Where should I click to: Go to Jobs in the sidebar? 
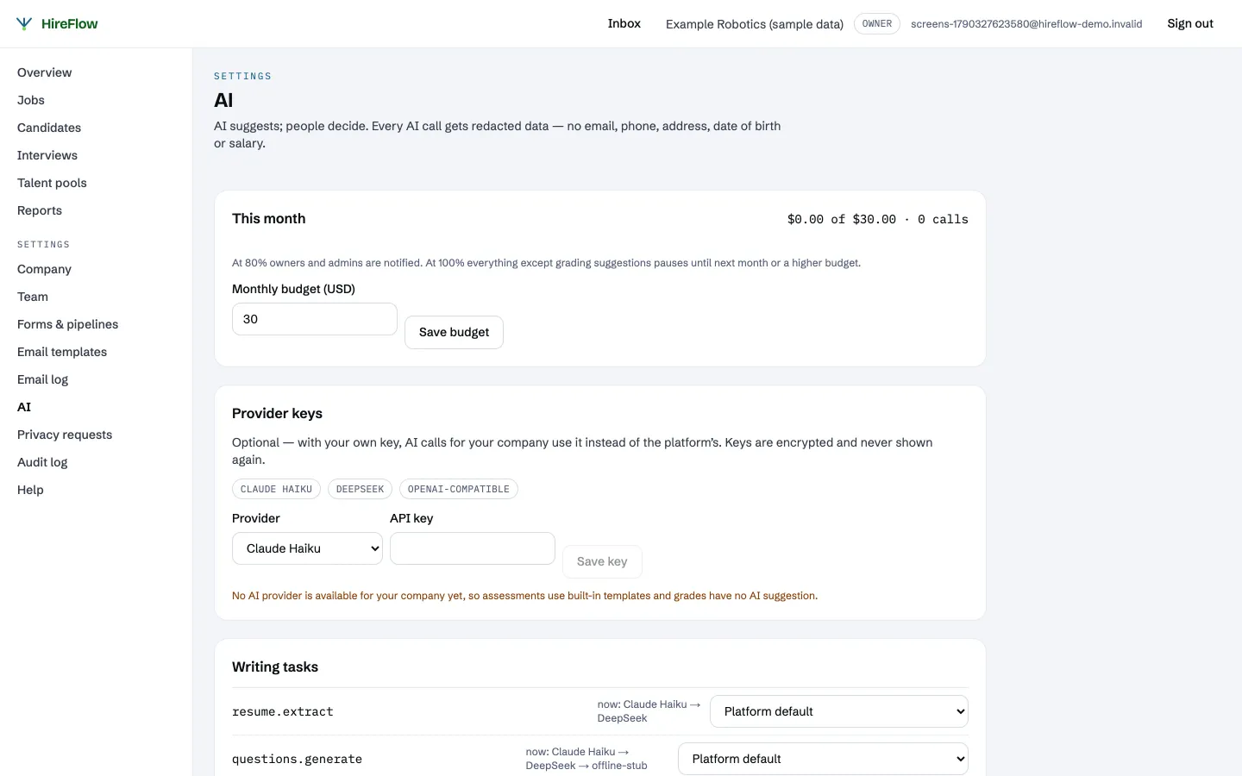pyautogui.click(x=31, y=100)
